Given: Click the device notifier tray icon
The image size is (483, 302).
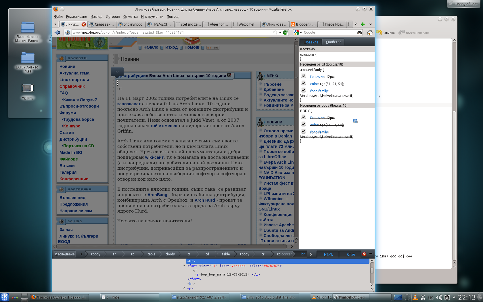Looking at the screenshot, I should (x=447, y=297).
